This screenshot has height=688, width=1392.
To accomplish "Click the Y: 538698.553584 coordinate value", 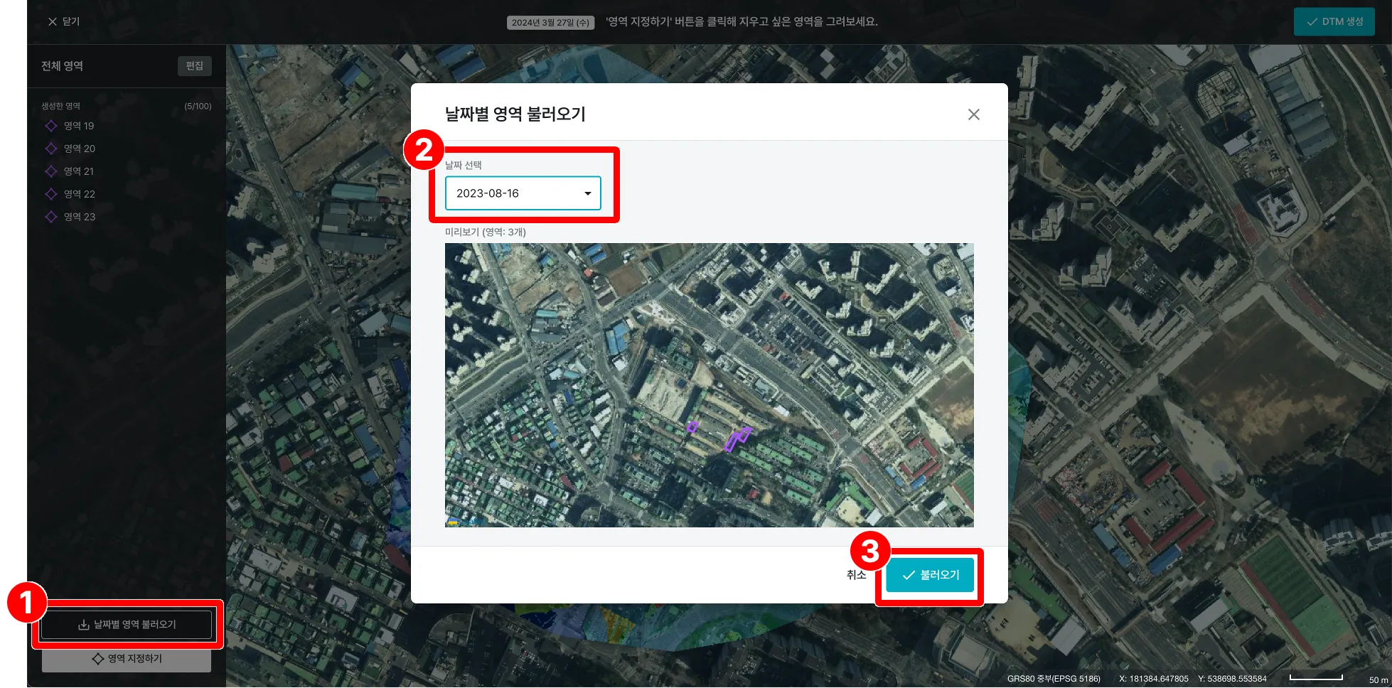I will click(1233, 679).
